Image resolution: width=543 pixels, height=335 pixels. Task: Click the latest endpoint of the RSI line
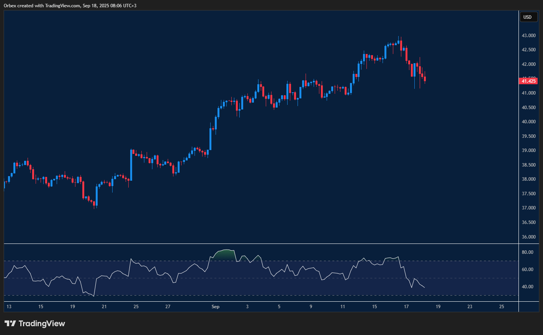[424, 288]
